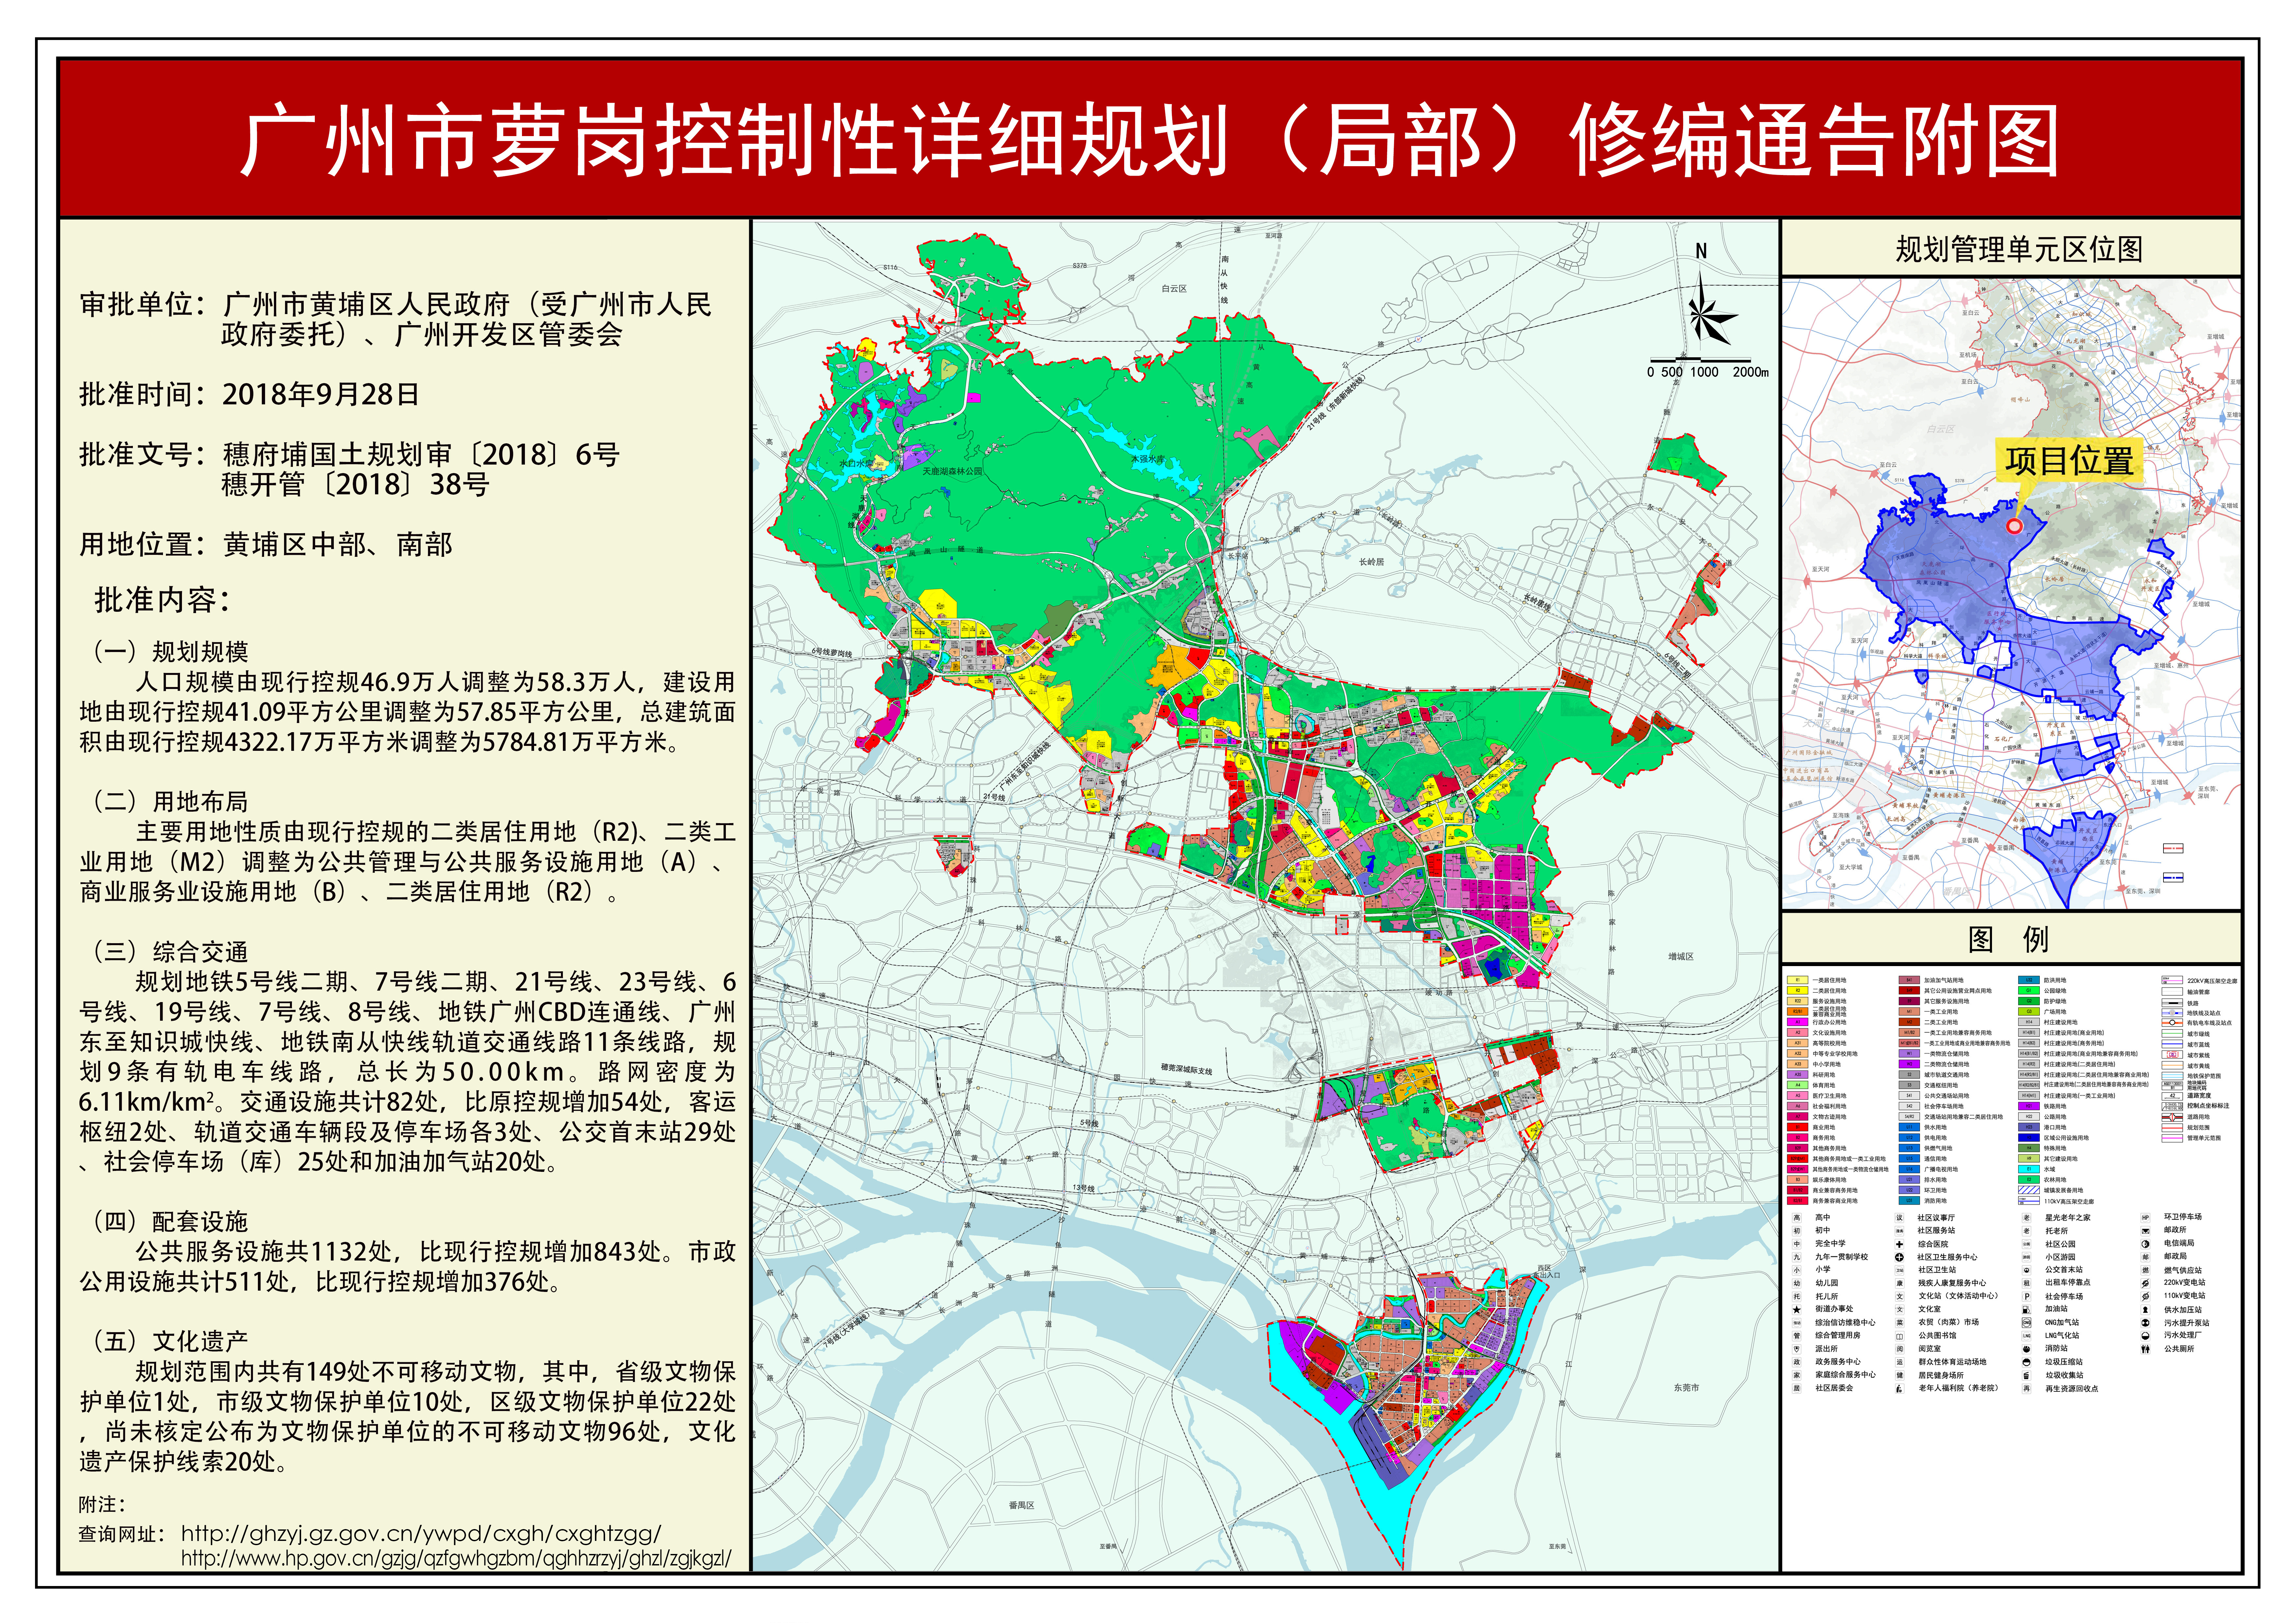The height and width of the screenshot is (1623, 2296).
Task: Click the R1 一类居住用地 color swatch
Action: click(1798, 980)
